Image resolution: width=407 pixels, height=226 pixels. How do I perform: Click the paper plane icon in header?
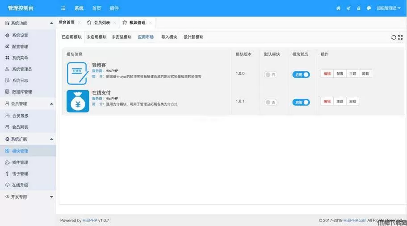[x=348, y=8]
